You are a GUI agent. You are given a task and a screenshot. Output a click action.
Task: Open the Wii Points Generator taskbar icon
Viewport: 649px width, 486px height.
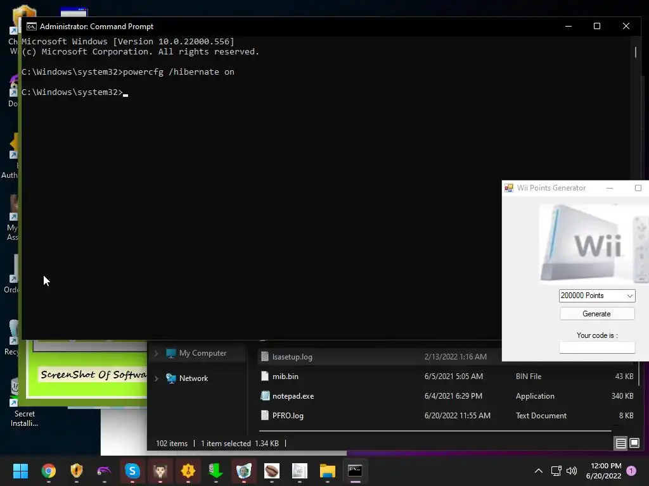tap(300, 471)
